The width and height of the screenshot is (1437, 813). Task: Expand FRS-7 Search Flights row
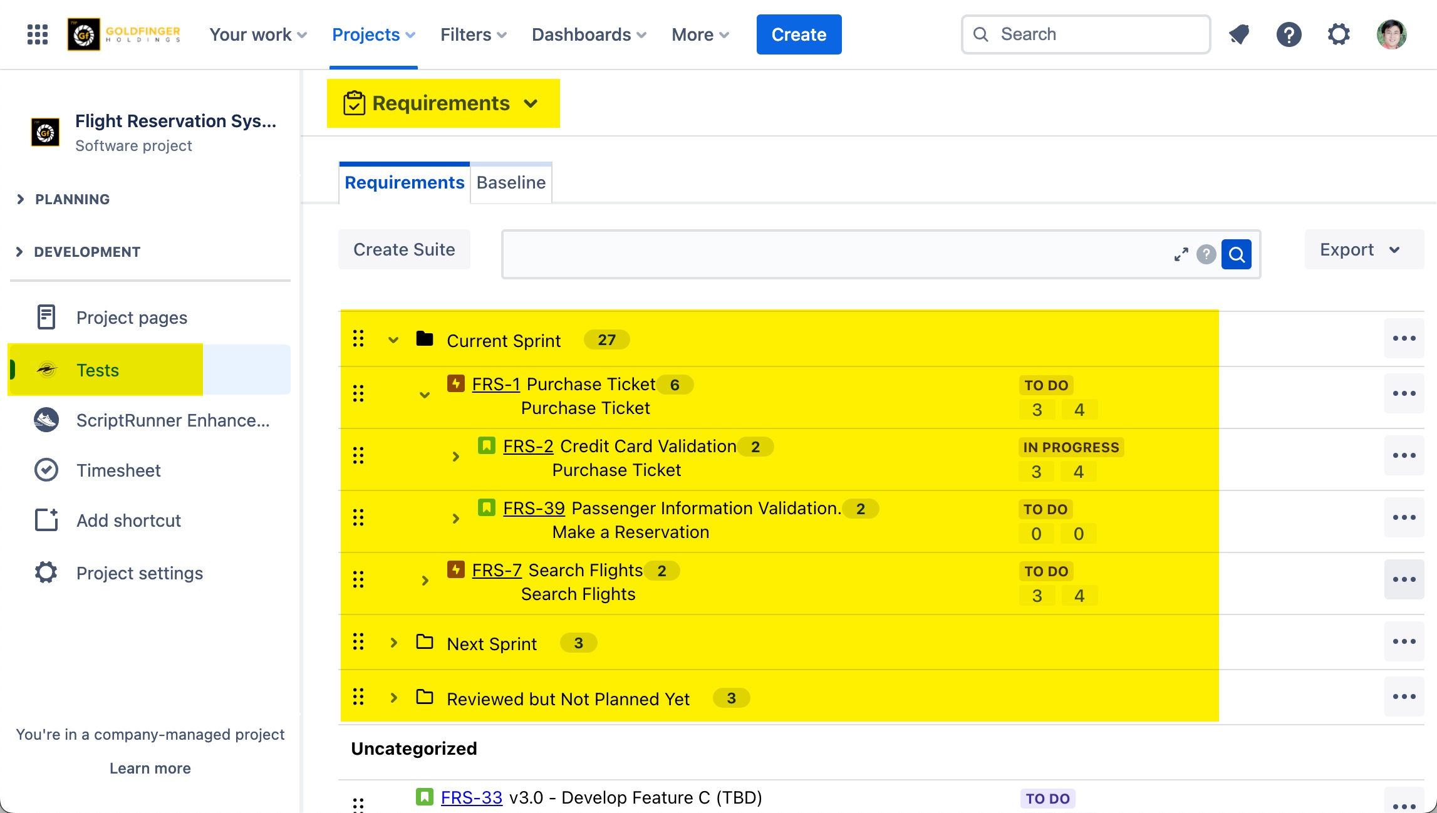[425, 581]
